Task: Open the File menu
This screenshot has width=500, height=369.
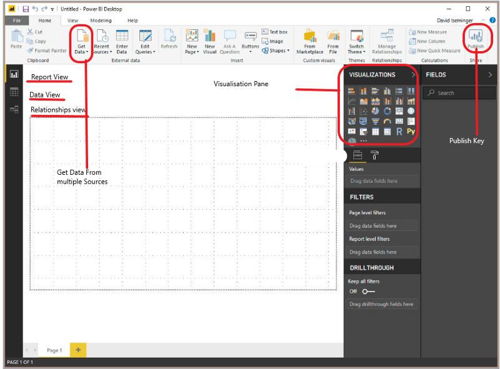Action: click(x=16, y=21)
